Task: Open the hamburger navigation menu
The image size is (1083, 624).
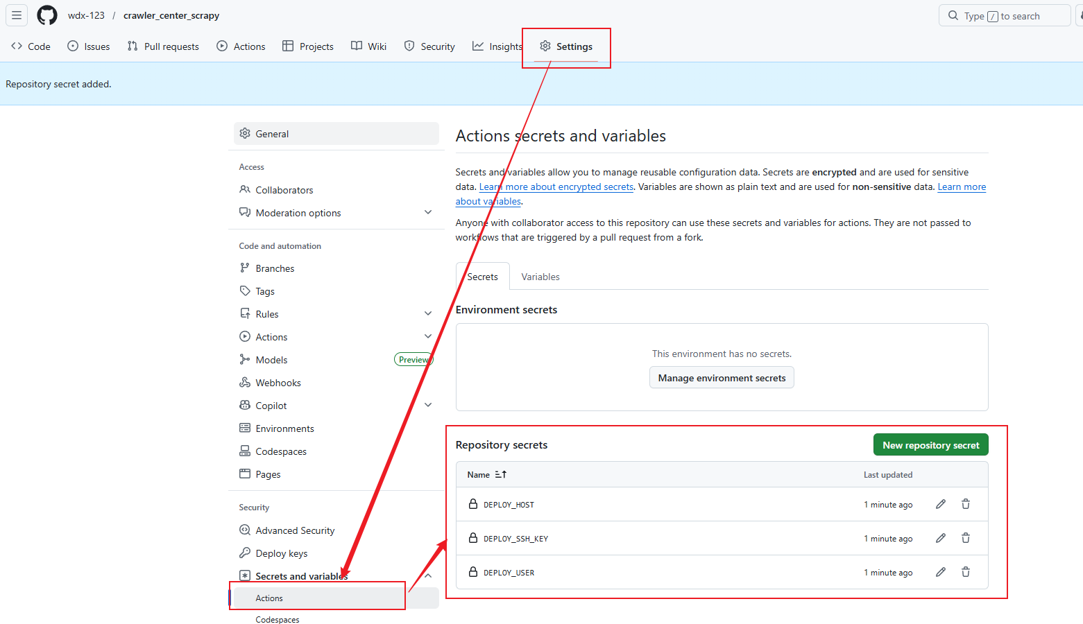Action: tap(17, 15)
